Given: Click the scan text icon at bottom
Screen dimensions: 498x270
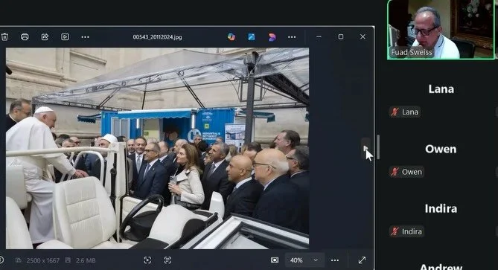Looking at the screenshot, I should tap(167, 260).
